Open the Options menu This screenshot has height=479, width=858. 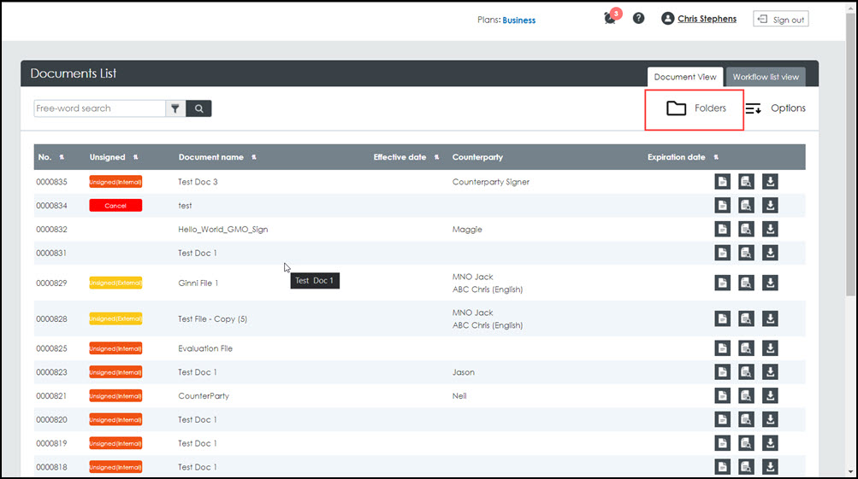(x=775, y=108)
